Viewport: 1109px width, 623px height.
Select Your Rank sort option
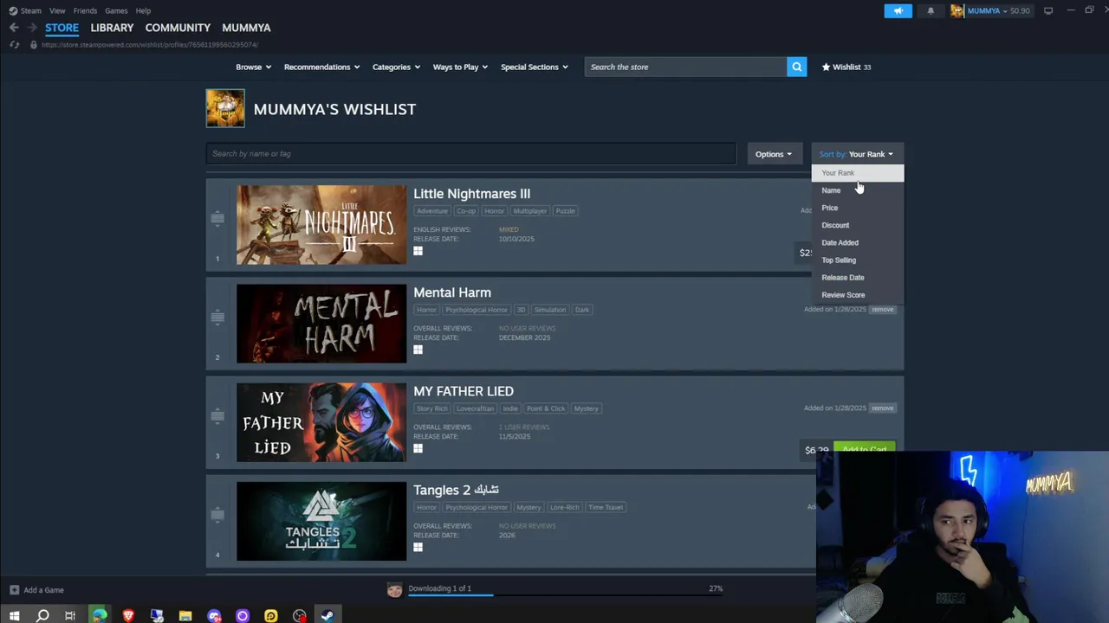tap(857, 173)
